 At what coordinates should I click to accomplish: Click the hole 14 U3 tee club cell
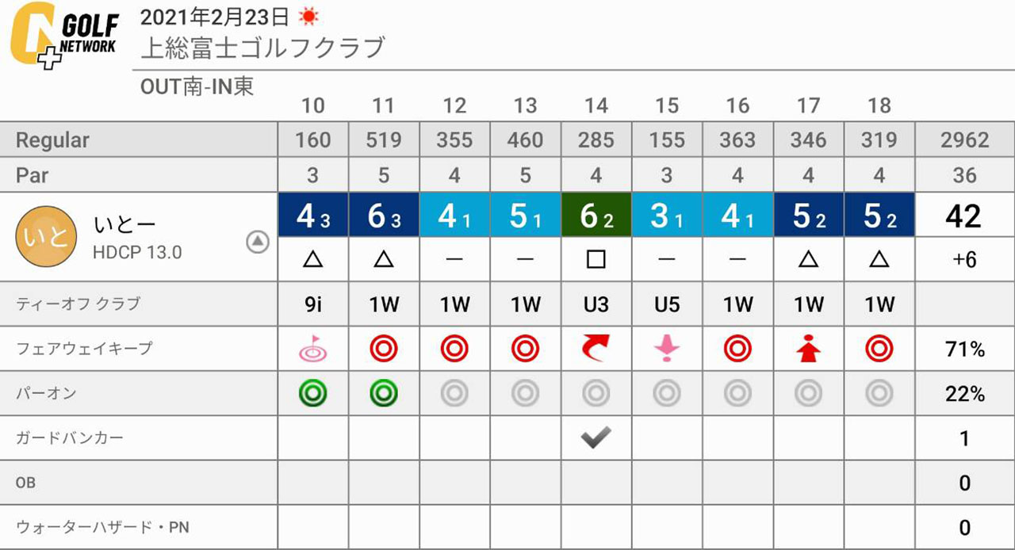596,304
